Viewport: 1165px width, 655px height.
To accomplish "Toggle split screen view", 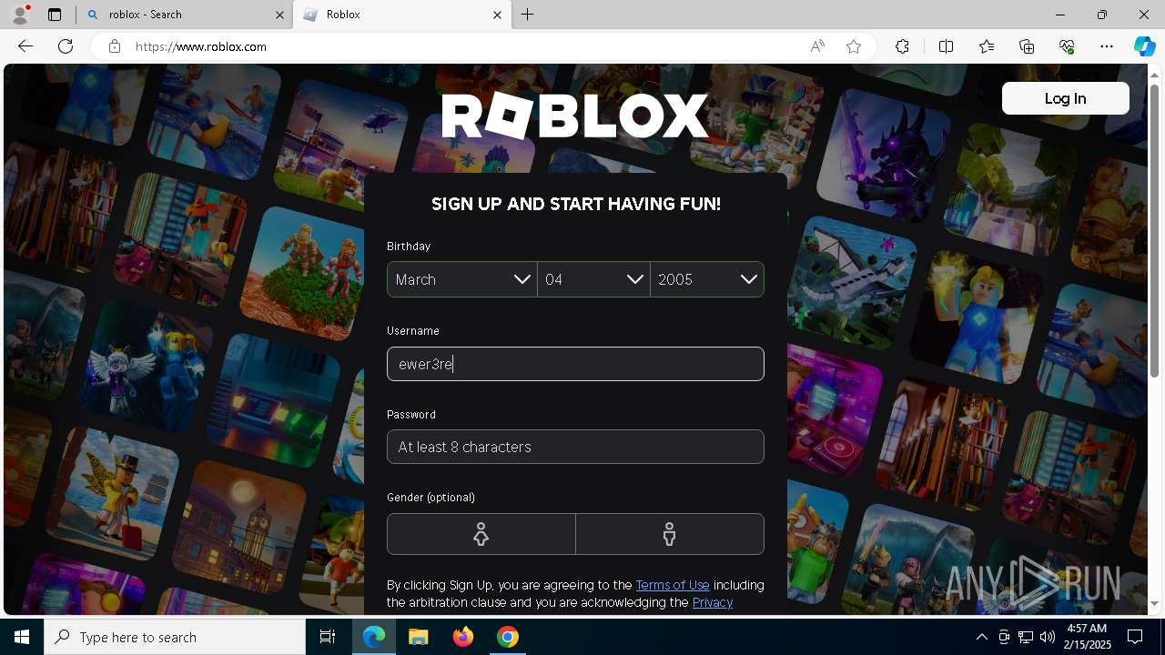I will point(946,46).
